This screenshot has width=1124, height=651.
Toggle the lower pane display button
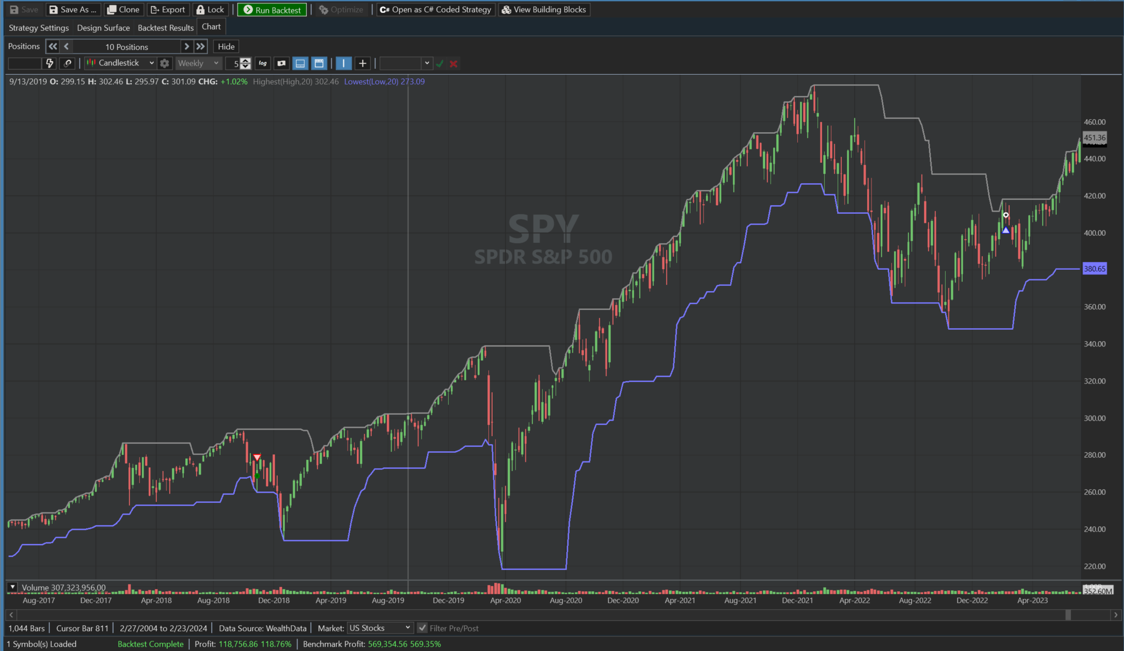(300, 63)
